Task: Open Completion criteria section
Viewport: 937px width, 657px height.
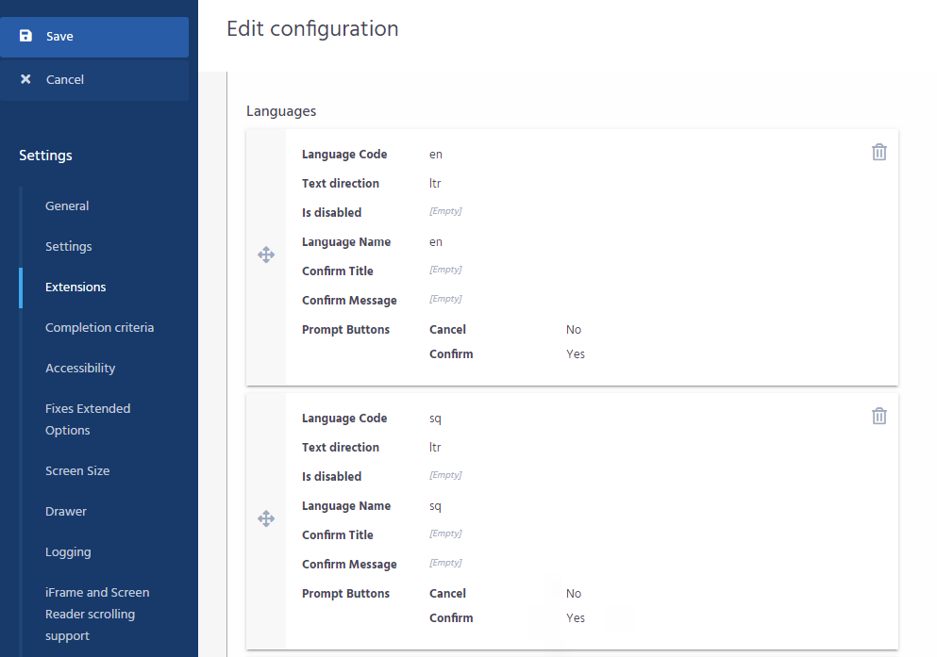Action: (x=99, y=327)
